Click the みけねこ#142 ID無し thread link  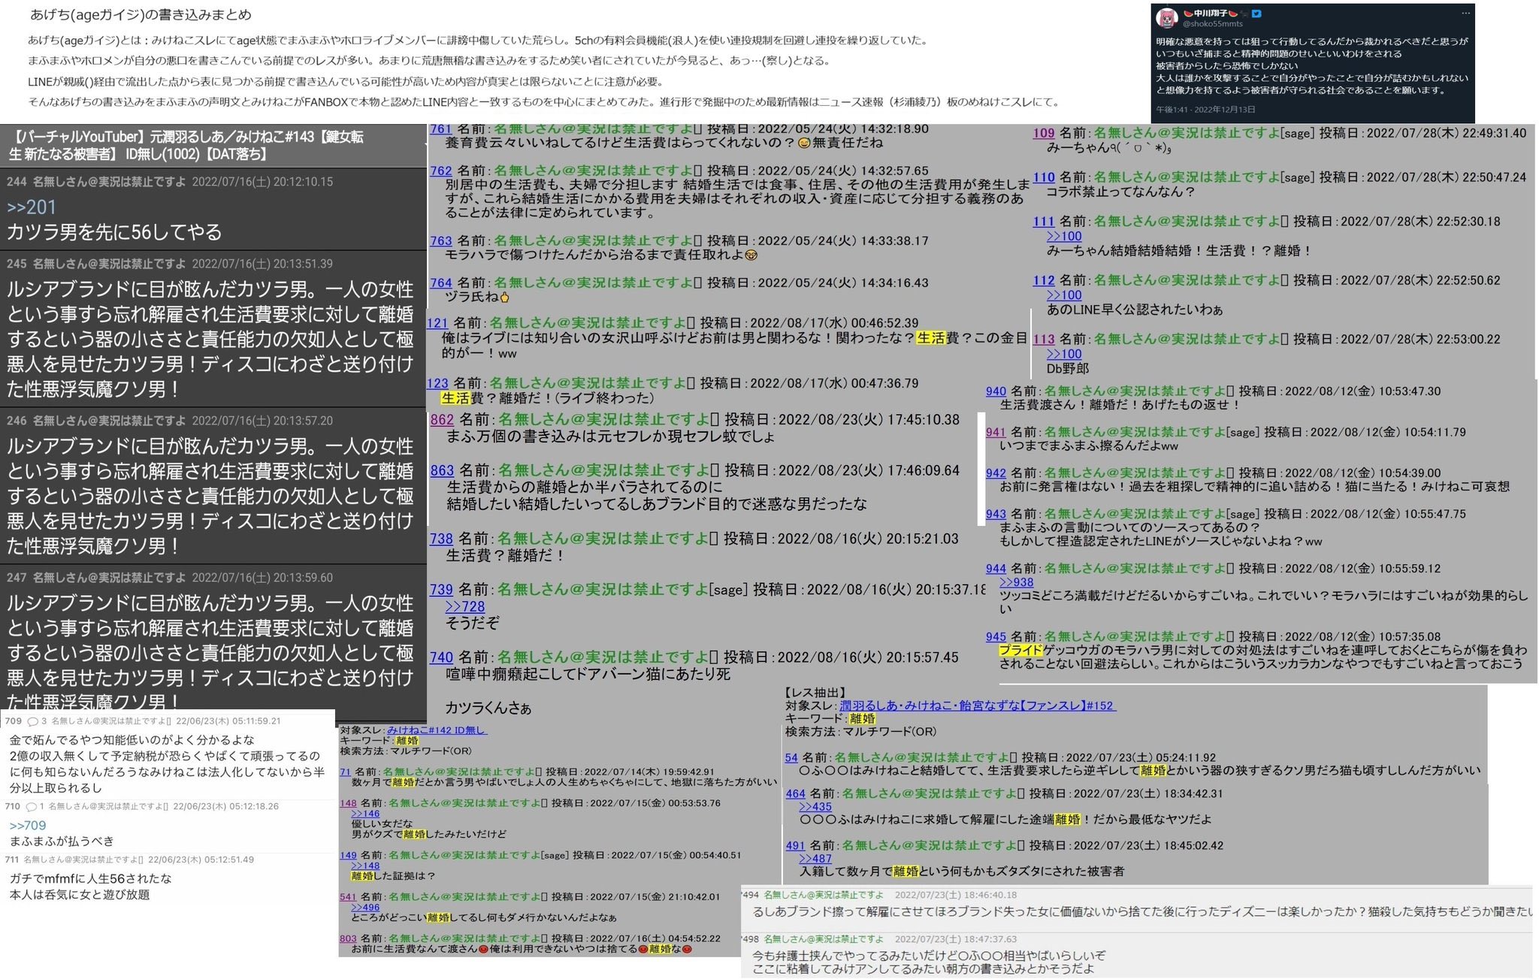point(436,730)
